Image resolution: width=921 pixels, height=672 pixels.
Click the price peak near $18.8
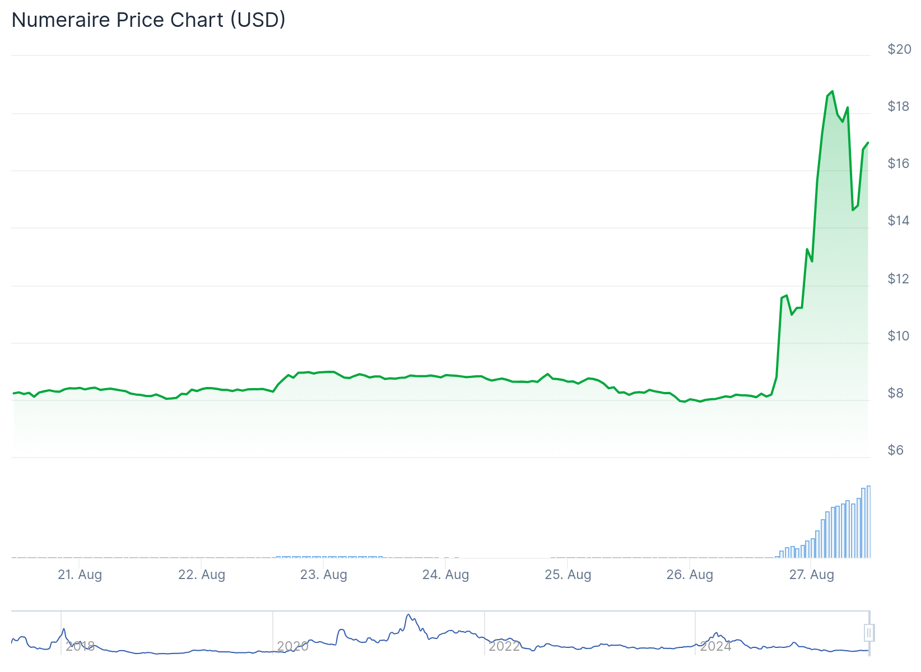pyautogui.click(x=832, y=91)
